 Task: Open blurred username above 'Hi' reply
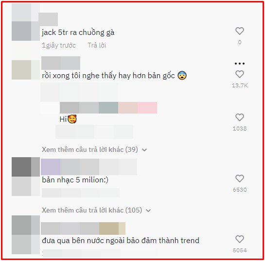[x=108, y=108]
